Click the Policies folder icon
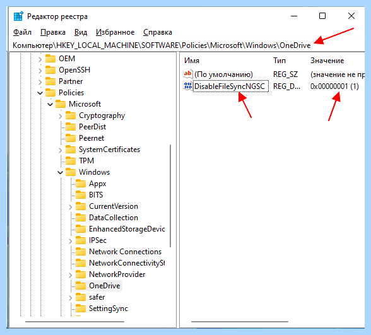 [50, 93]
